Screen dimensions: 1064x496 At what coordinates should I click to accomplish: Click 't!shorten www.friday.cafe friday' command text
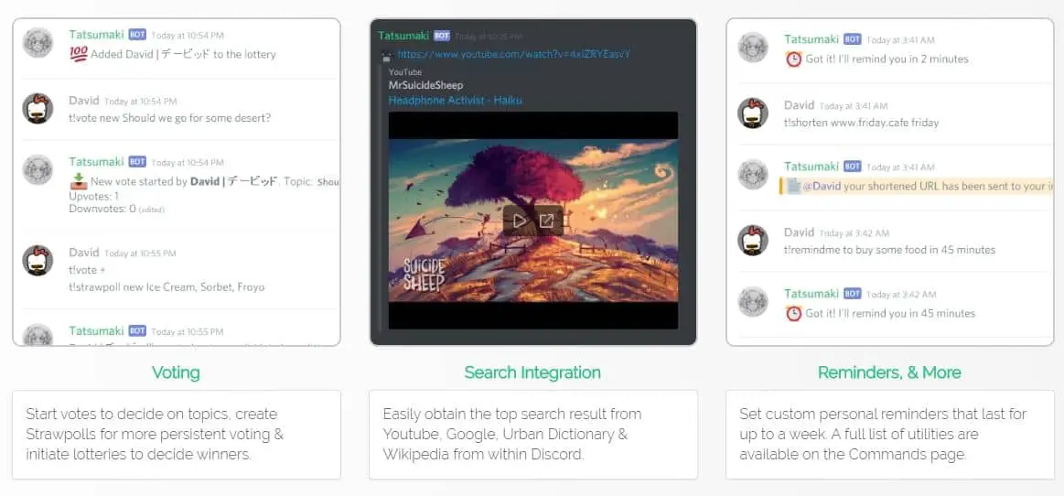[x=861, y=123]
